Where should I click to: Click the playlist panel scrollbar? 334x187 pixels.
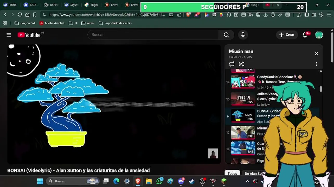point(321,89)
